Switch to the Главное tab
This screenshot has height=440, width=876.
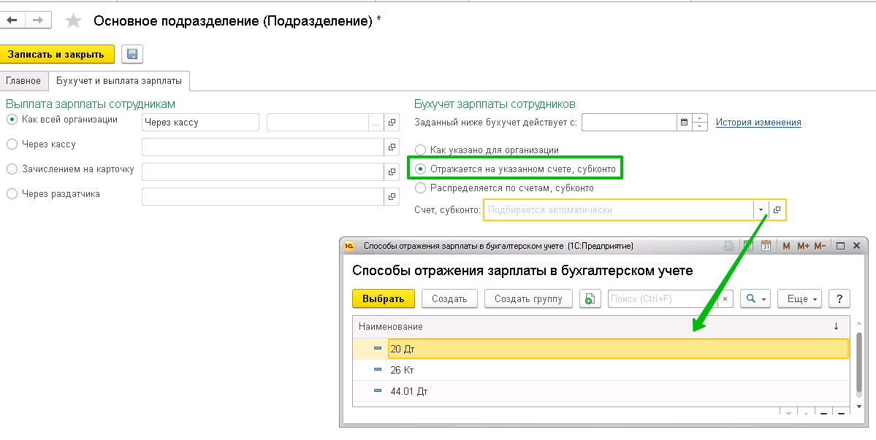click(x=23, y=81)
